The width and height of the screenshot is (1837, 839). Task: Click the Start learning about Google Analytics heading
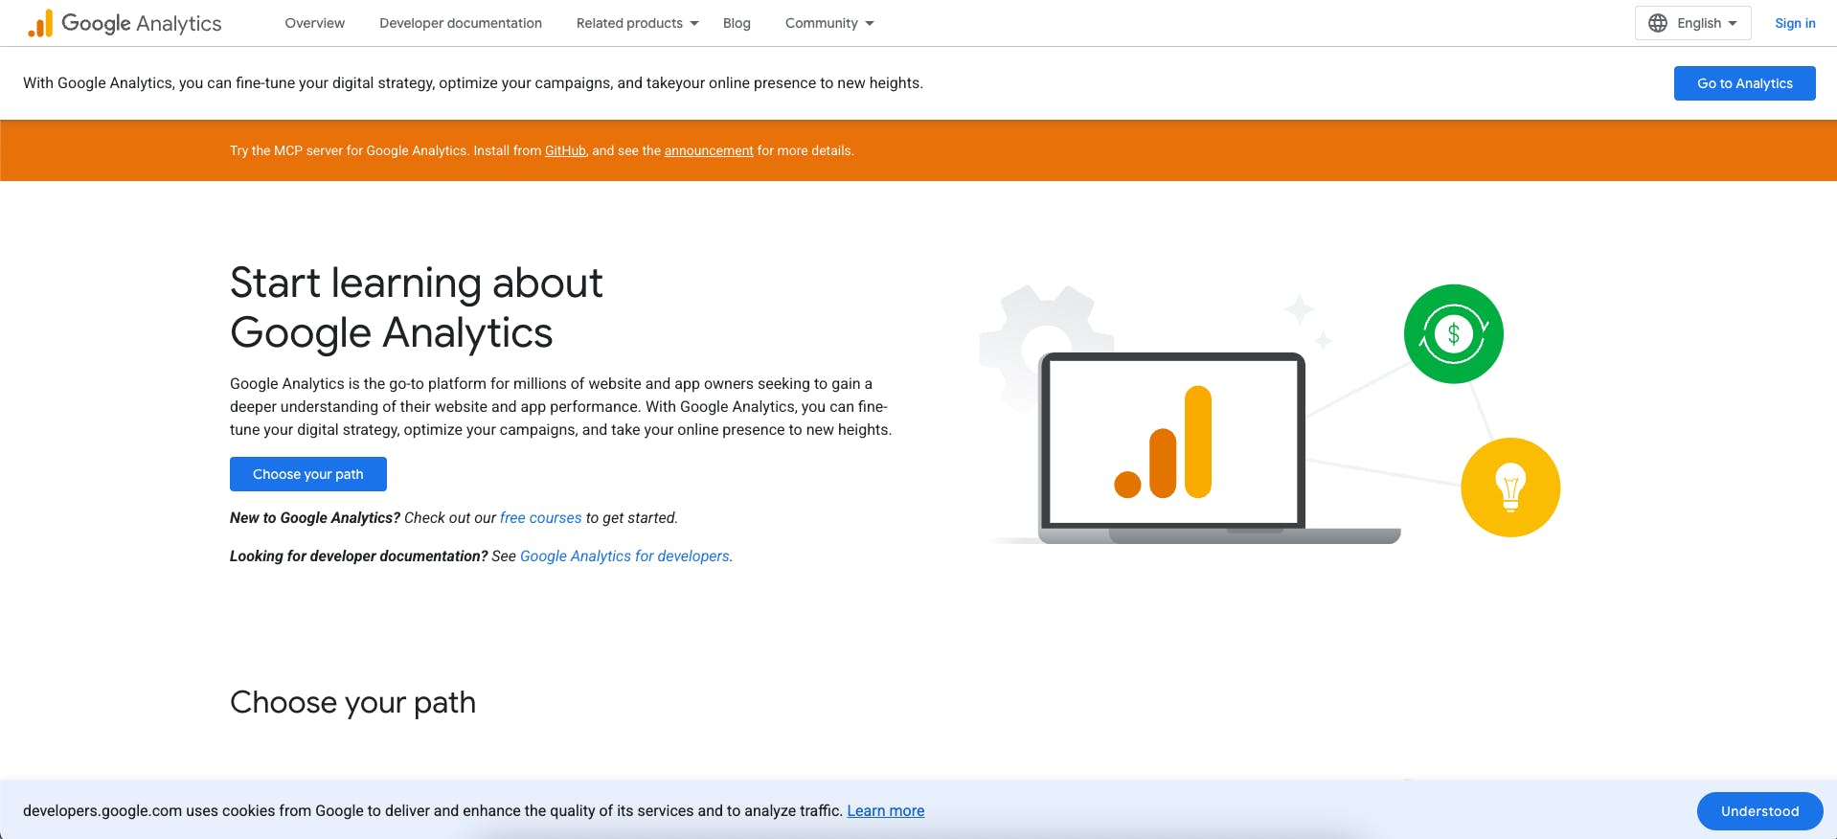[x=417, y=307]
